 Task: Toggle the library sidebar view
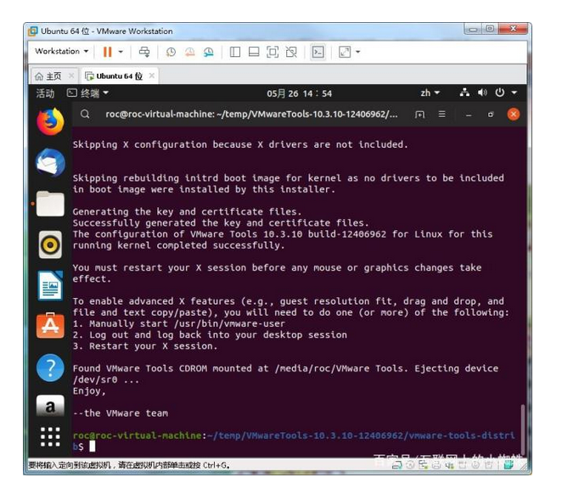tap(235, 53)
